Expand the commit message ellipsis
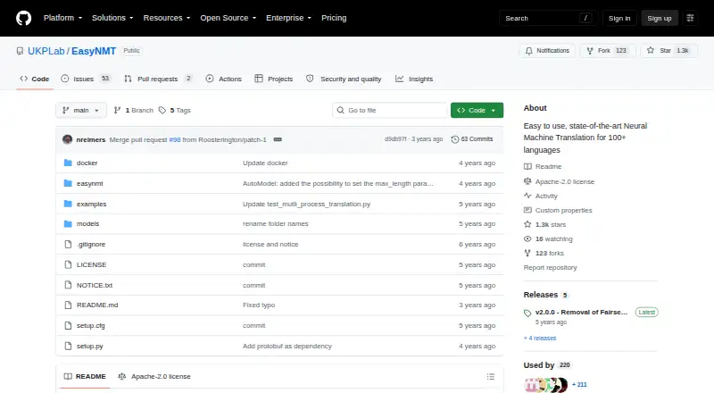Image resolution: width=714 pixels, height=393 pixels. 278,139
